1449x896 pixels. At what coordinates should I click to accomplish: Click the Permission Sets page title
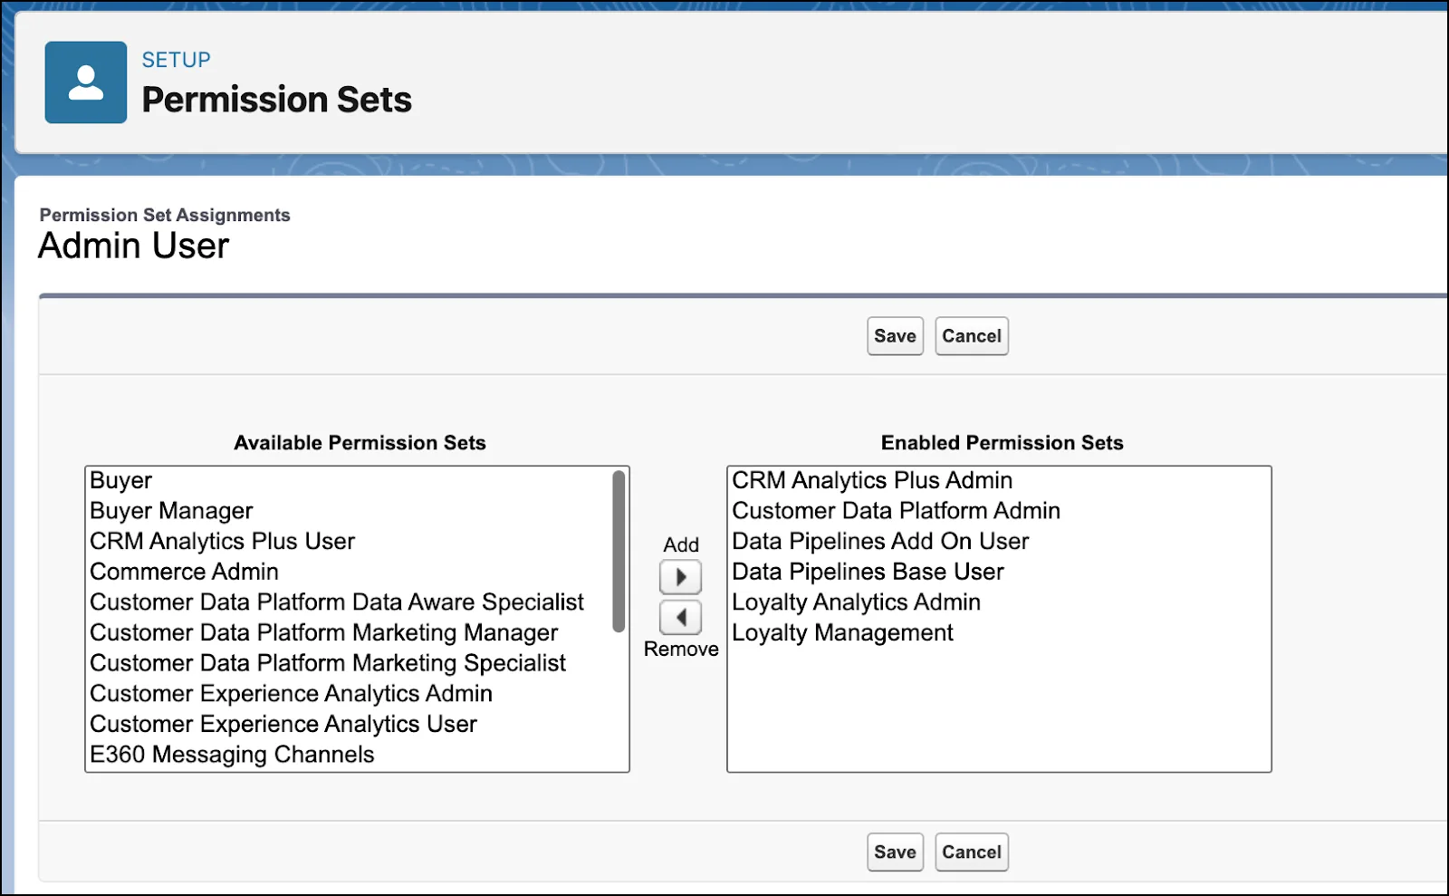point(277,100)
